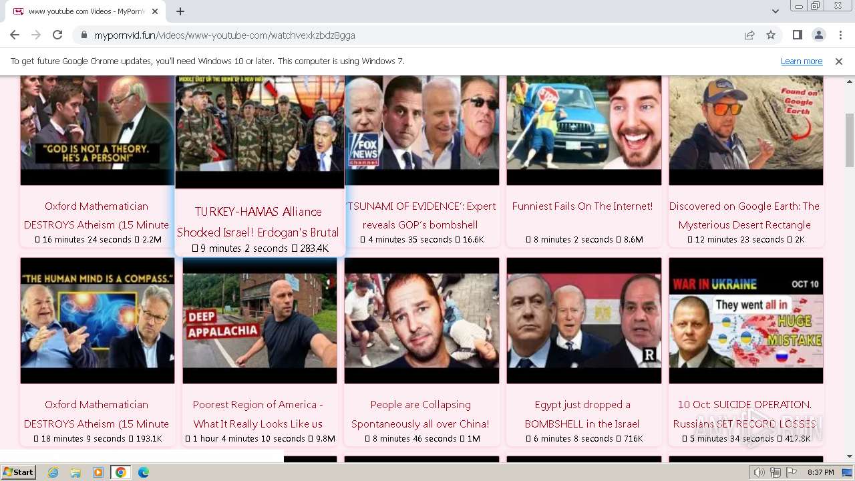855x481 pixels.
Task: Reload the current page
Action: [x=57, y=35]
